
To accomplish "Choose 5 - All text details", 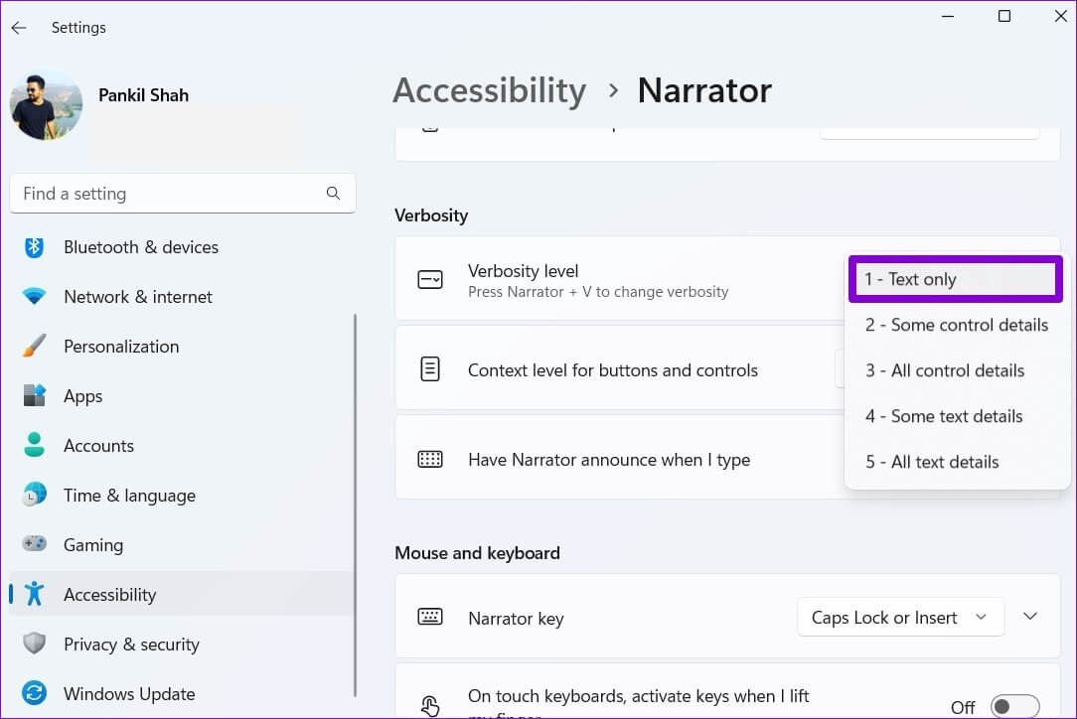I will [x=956, y=462].
